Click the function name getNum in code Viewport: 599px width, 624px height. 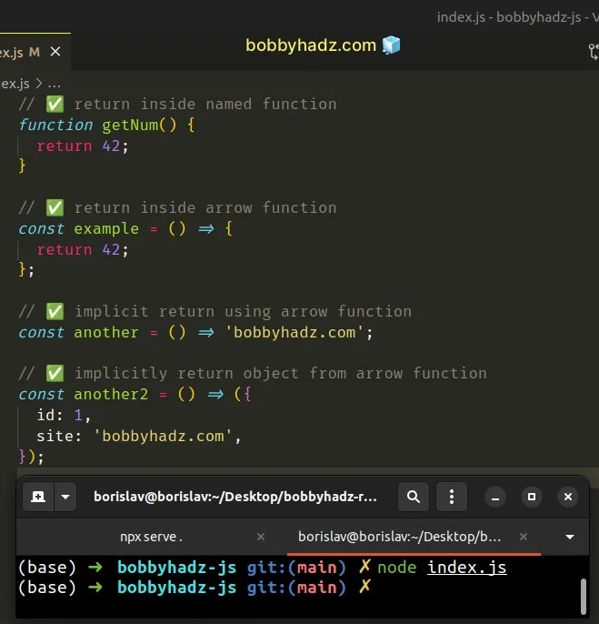click(130, 126)
